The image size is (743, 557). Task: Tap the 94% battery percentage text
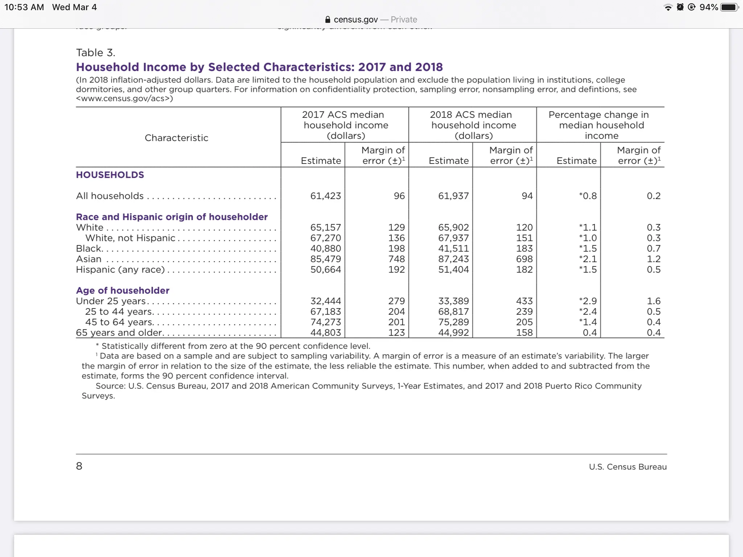709,7
